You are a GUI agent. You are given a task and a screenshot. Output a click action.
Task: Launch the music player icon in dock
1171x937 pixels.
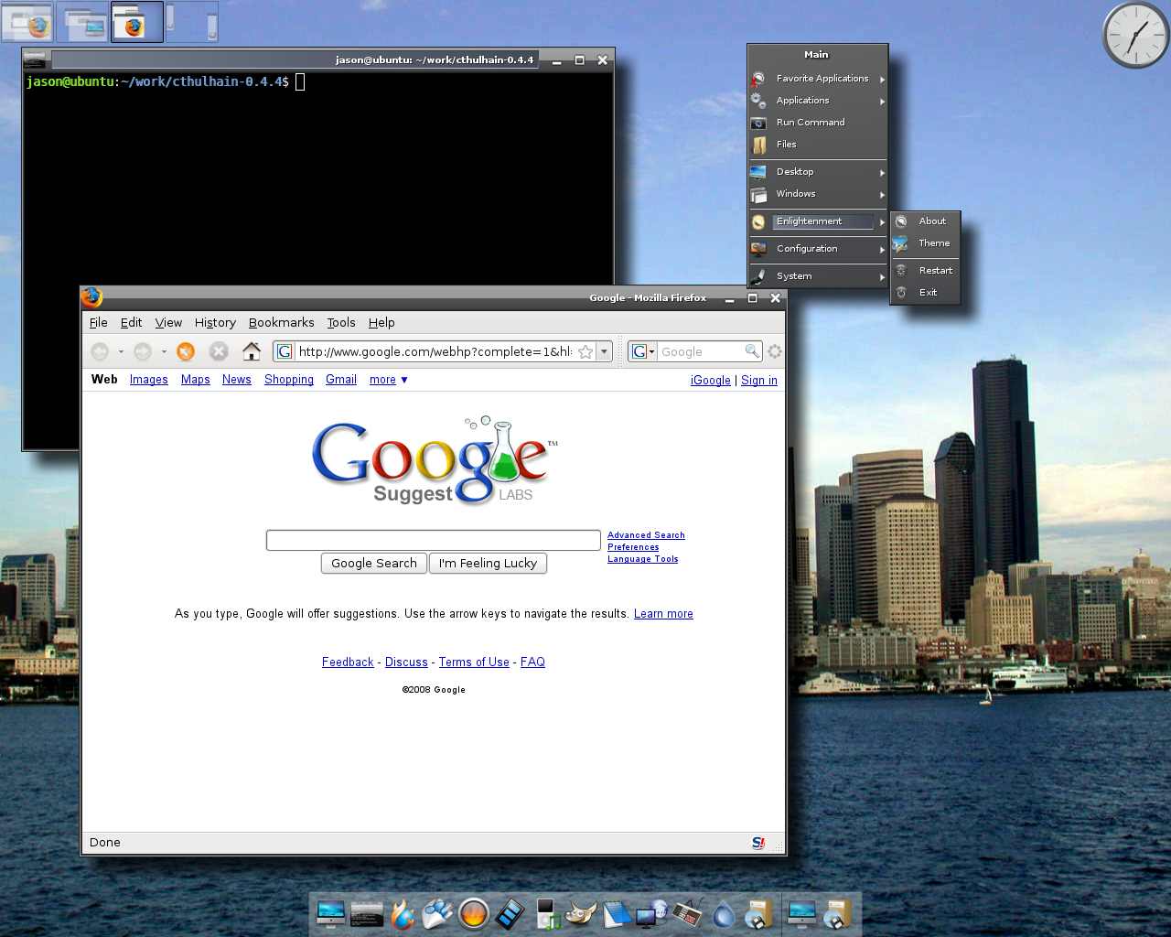coord(546,913)
